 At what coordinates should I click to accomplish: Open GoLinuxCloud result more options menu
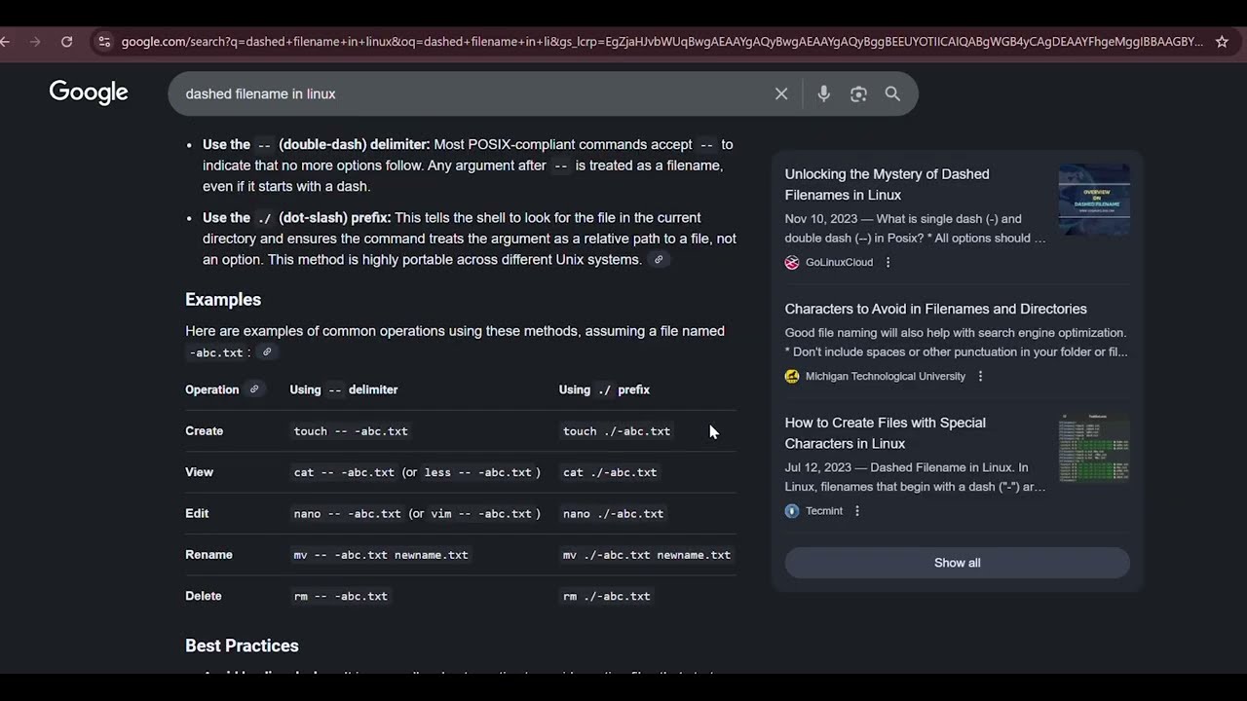click(888, 262)
